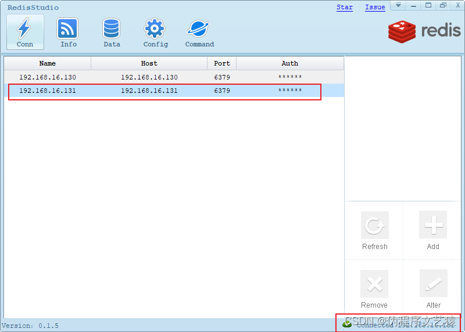Click the Version: 0.1.5 status text
This screenshot has width=465, height=332.
(x=30, y=326)
